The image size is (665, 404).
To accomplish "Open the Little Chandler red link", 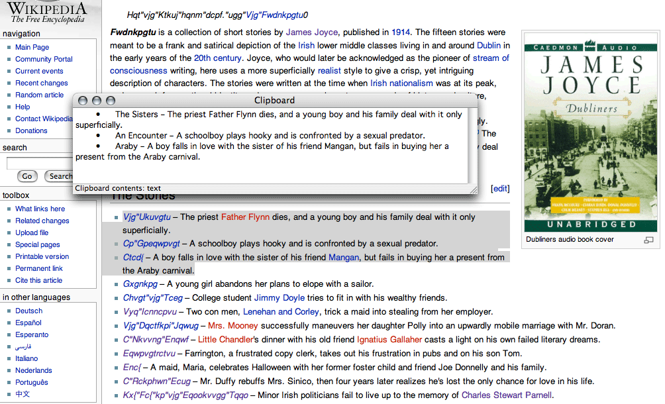I will (226, 340).
